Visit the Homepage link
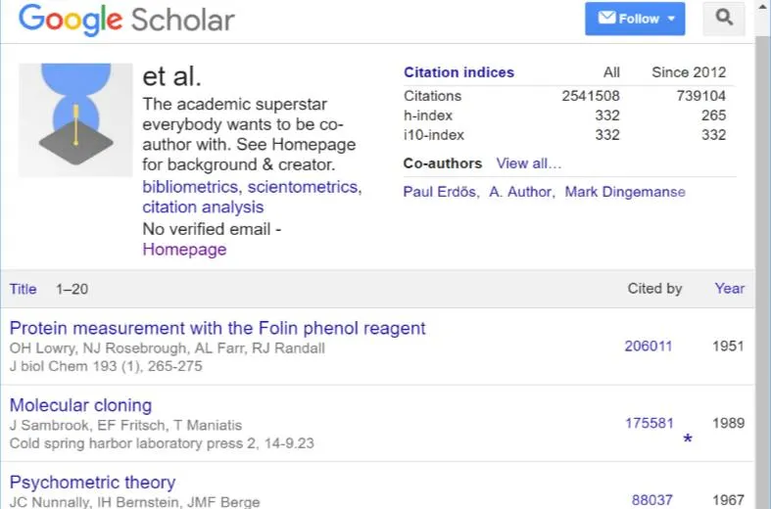The height and width of the screenshot is (509, 771). point(184,249)
